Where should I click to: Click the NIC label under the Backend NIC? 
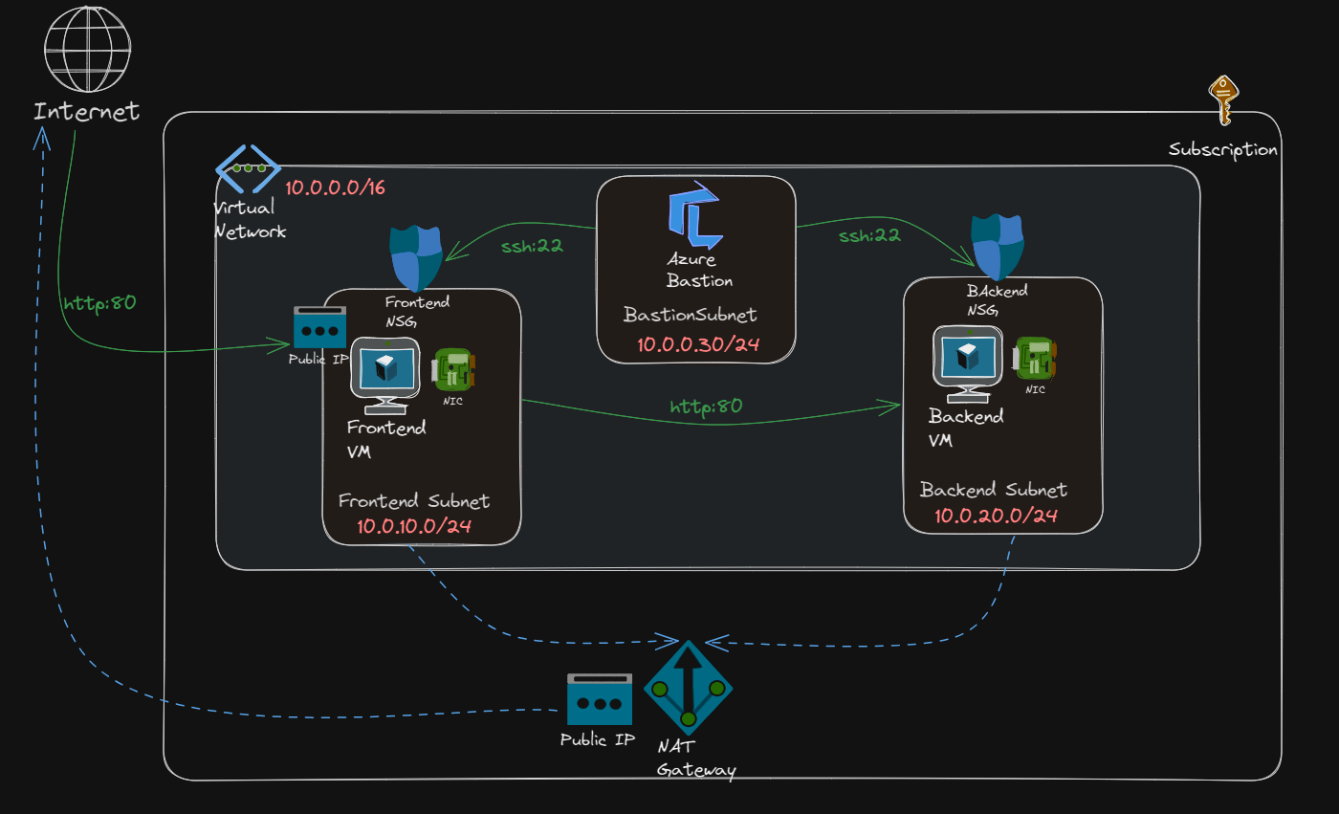[1035, 390]
